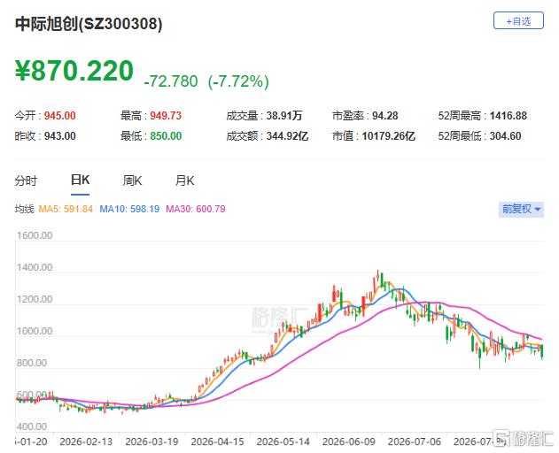Click 52周最高 value 1416.88
The width and height of the screenshot is (559, 453).
click(x=508, y=116)
